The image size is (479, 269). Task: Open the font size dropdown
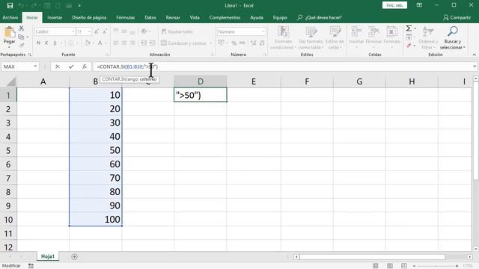point(89,31)
